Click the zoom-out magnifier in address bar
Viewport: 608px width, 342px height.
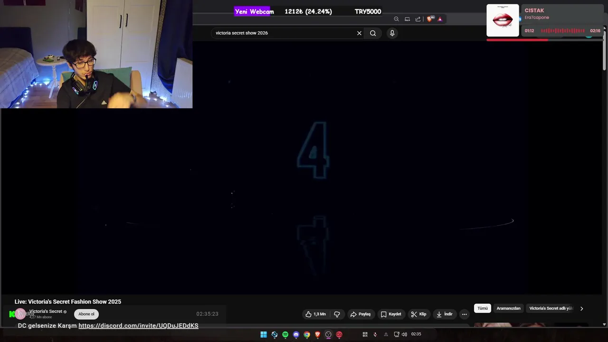396,19
